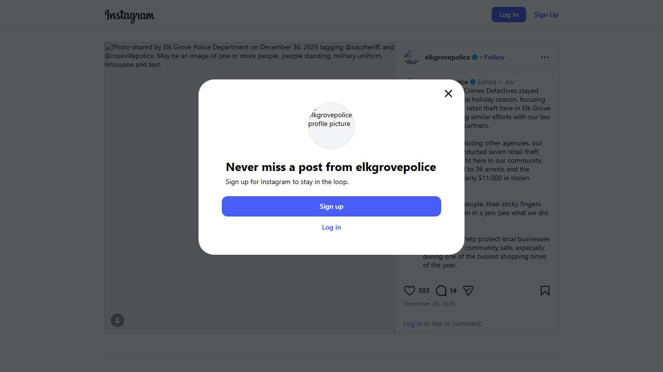Open comments via the speech bubble icon

(x=441, y=291)
